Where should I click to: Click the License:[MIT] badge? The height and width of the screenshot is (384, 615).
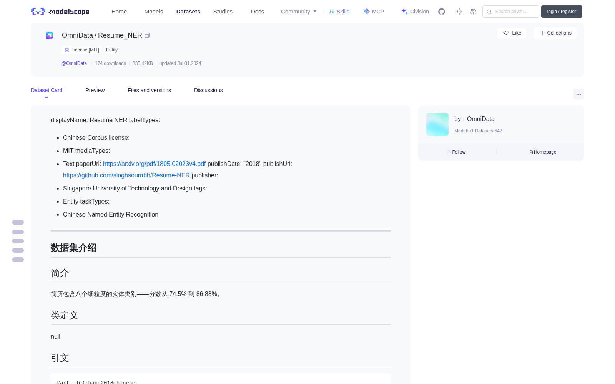pyautogui.click(x=82, y=50)
